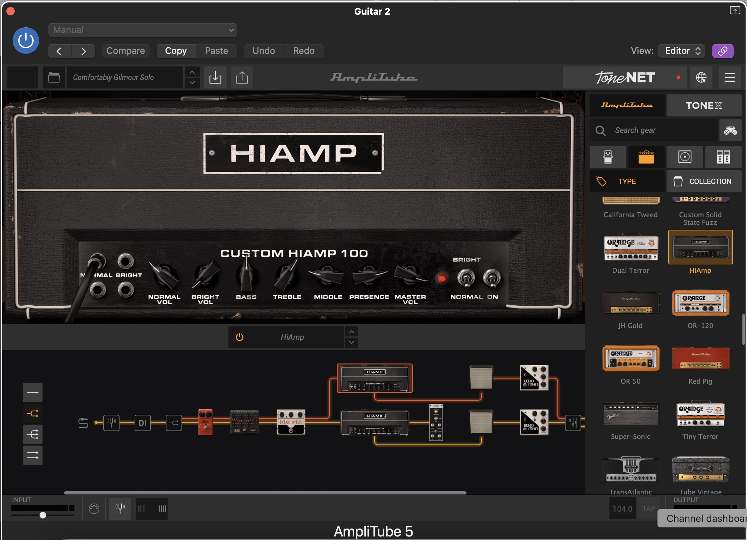This screenshot has height=540, width=747.
Task: Click the INPUT level slider handle
Action: (43, 515)
